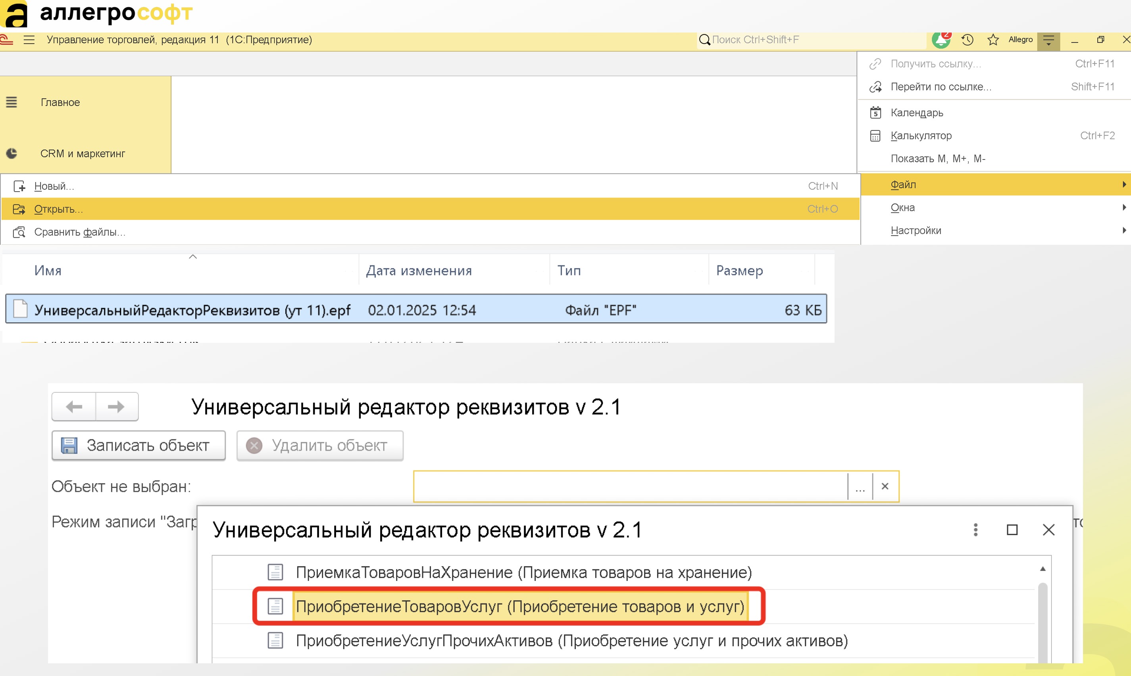Screen dimensions: 1131x676
Task: Click document icon of ПриемкаТоваровНаХранение row
Action: [275, 572]
